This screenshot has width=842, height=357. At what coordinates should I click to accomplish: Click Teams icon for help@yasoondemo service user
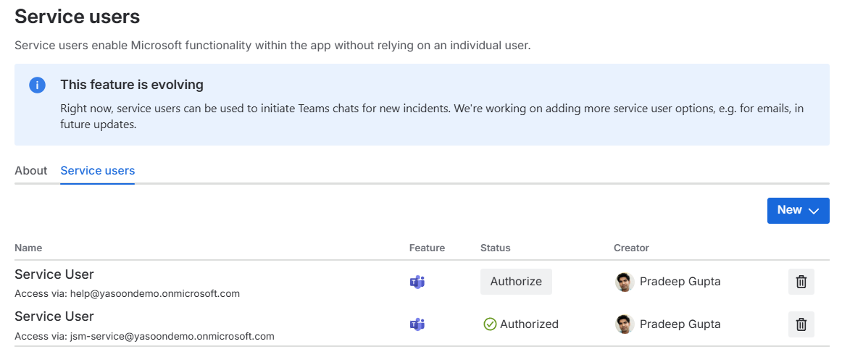(417, 282)
